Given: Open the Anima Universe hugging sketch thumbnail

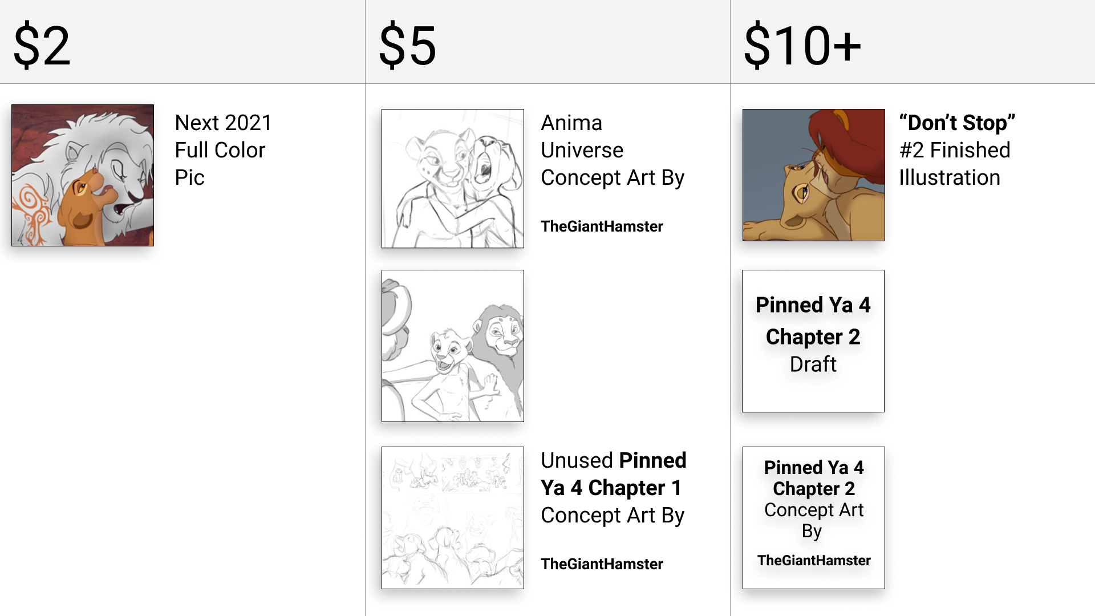Looking at the screenshot, I should pyautogui.click(x=452, y=179).
